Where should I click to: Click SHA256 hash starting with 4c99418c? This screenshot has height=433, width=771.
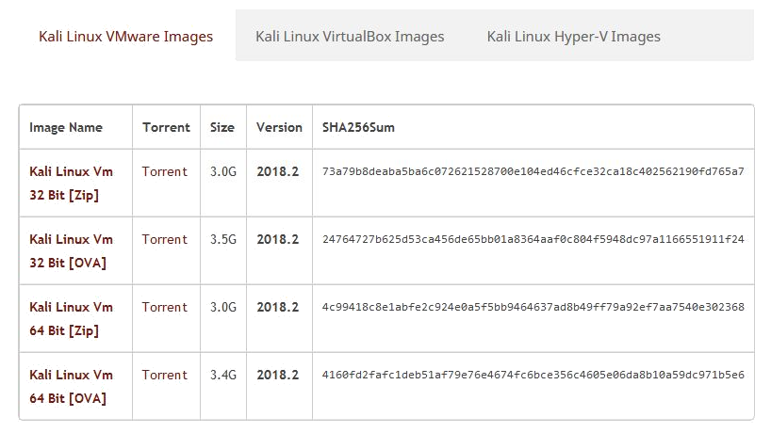point(533,307)
